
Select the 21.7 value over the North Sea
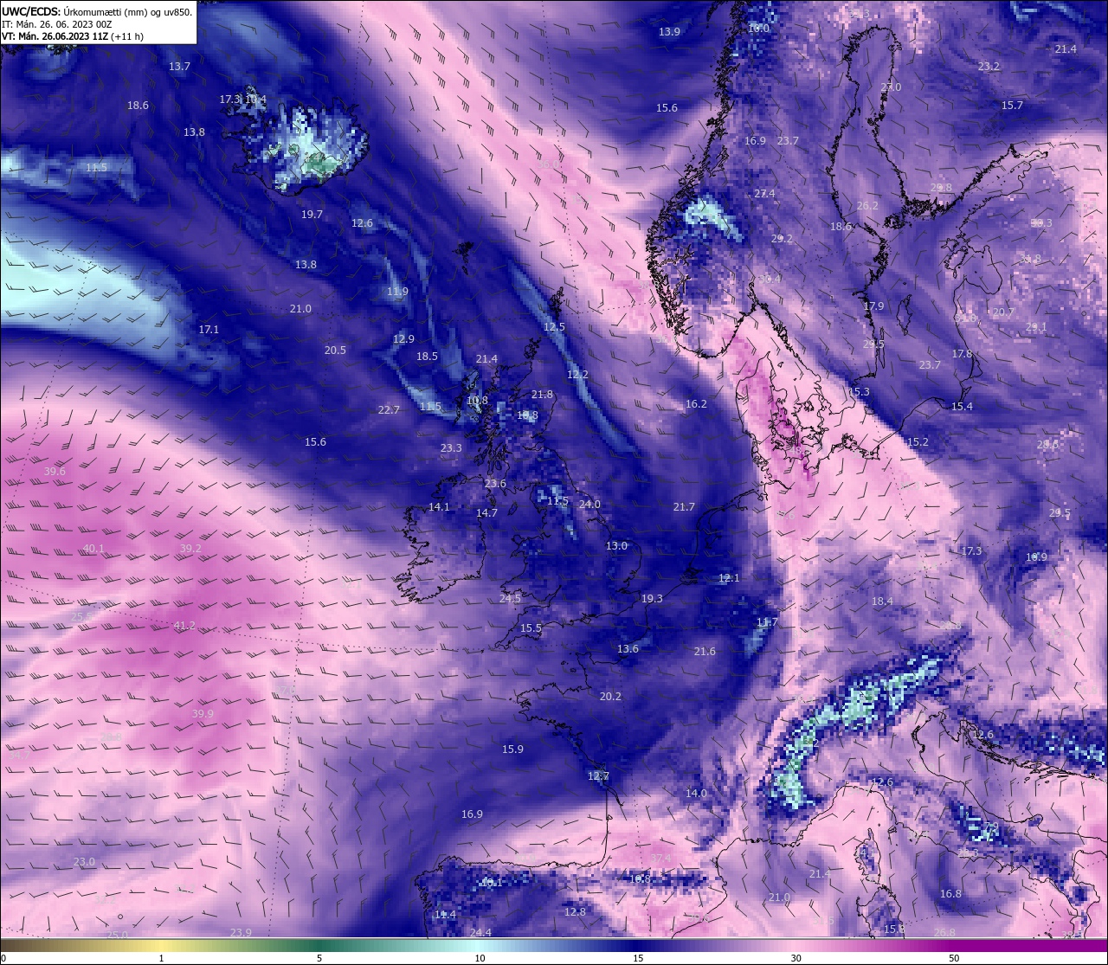tap(684, 507)
